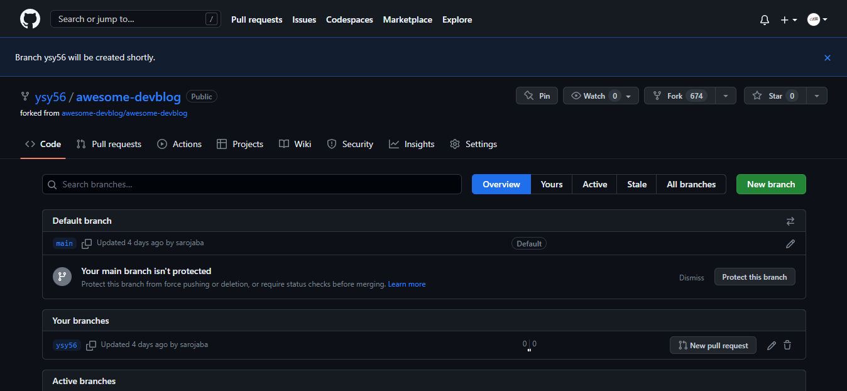The height and width of the screenshot is (391, 847).
Task: Expand the Fork options dropdown arrow
Action: coord(726,96)
